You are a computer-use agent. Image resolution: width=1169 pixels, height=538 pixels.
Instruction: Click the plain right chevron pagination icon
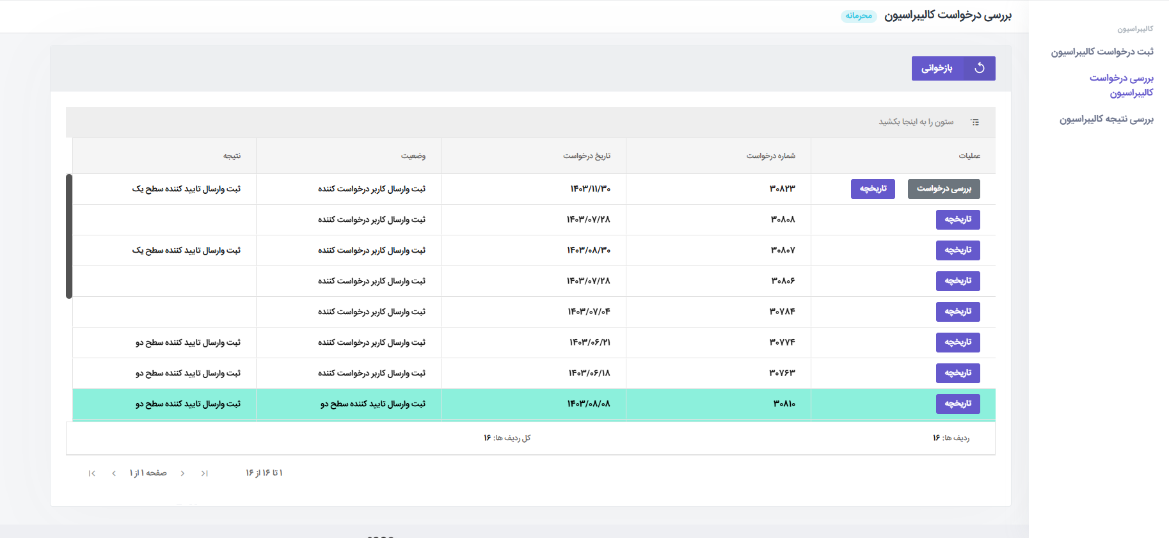183,473
